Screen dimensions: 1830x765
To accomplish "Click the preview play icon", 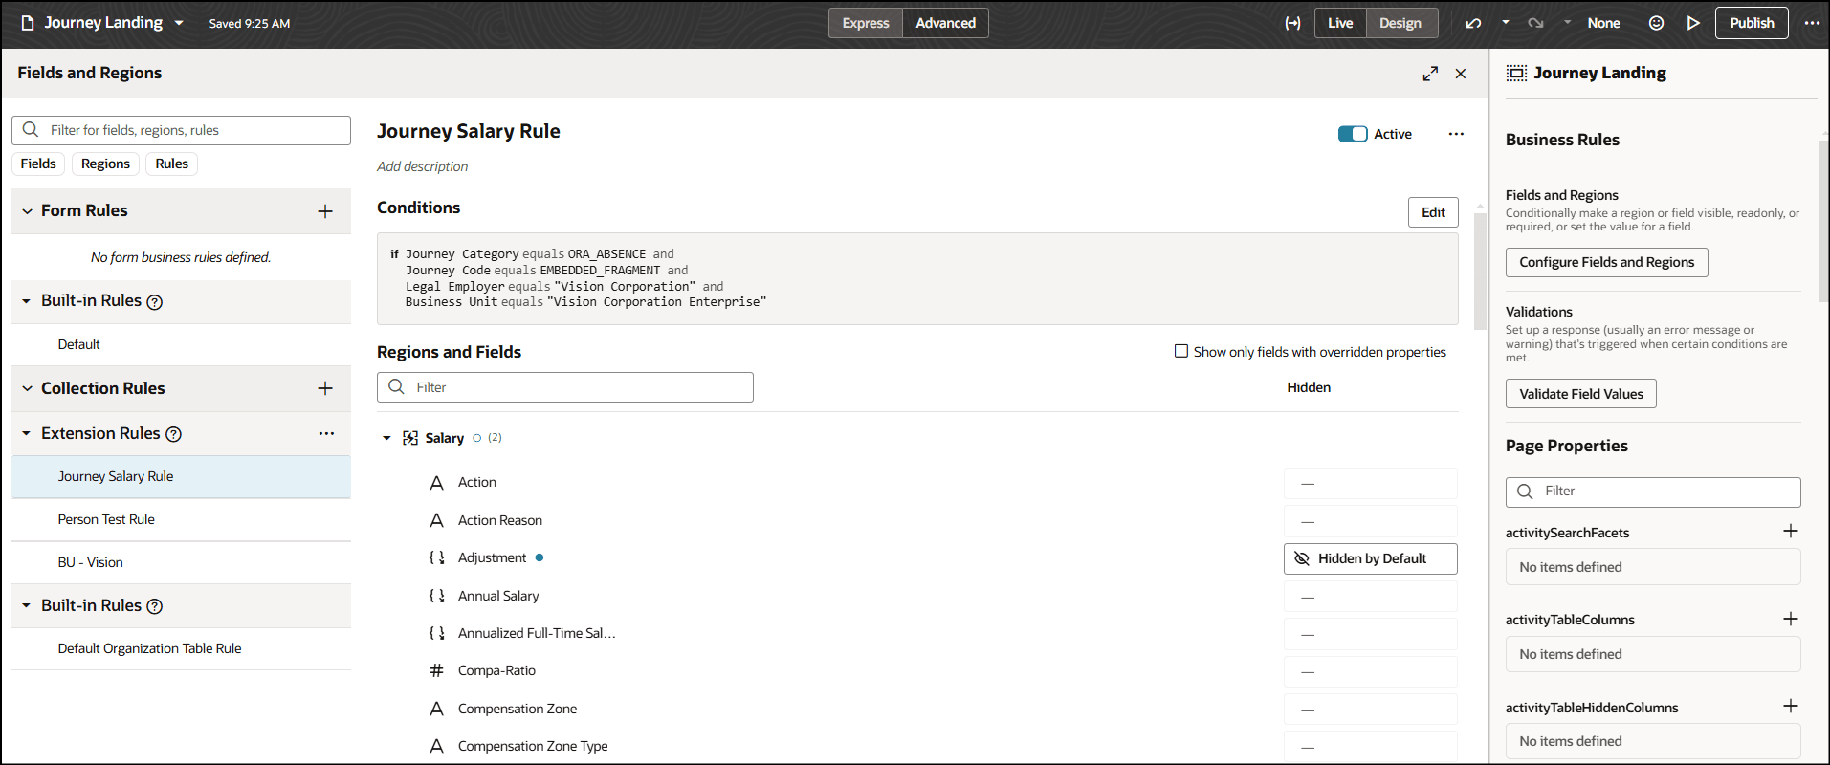I will click(1693, 23).
